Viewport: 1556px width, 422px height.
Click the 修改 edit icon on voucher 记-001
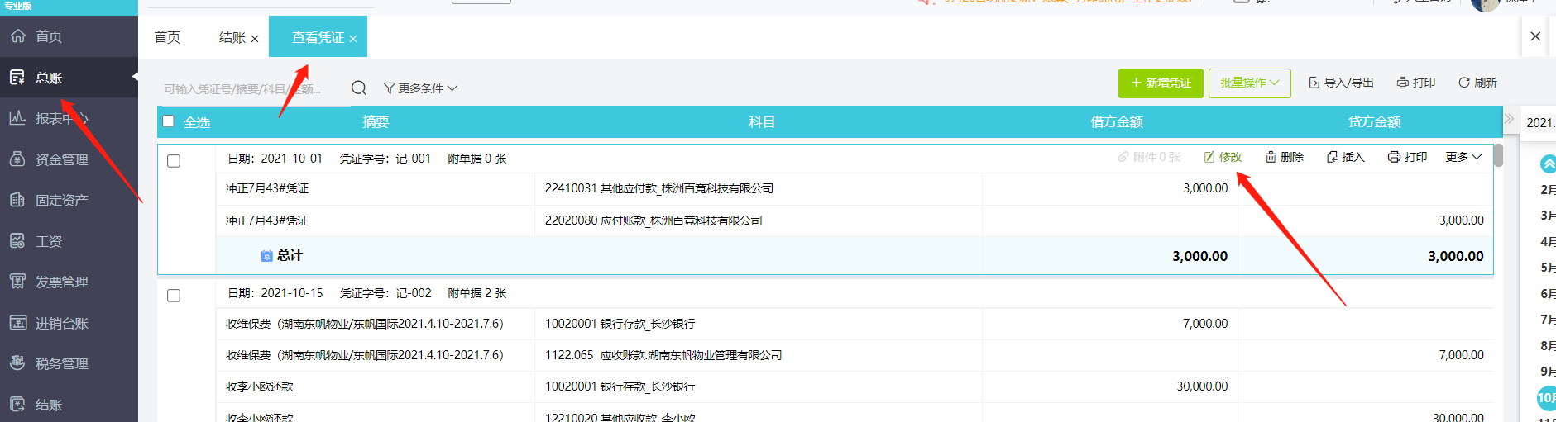coord(1209,157)
